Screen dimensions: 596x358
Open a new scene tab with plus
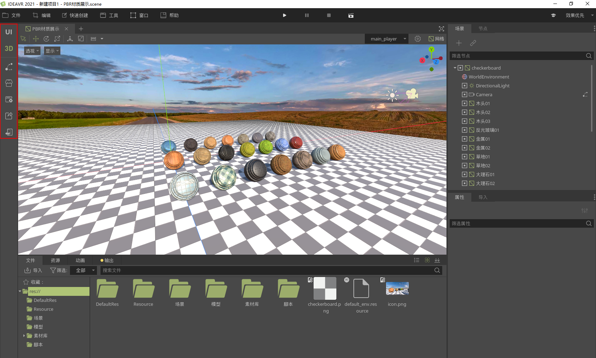click(x=81, y=29)
